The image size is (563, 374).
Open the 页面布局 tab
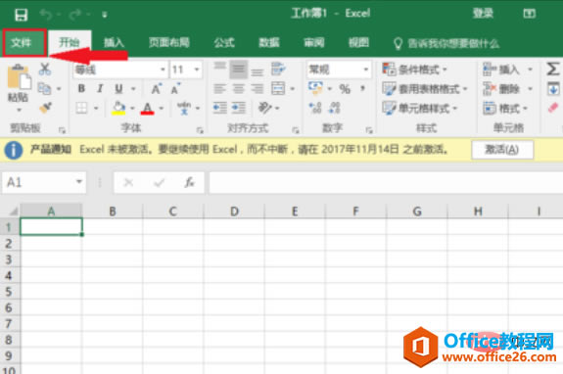pyautogui.click(x=169, y=43)
